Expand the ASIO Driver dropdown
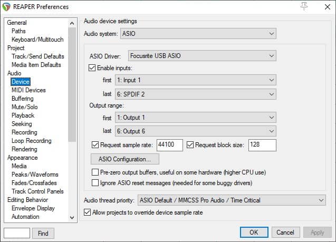The width and height of the screenshot is (336, 242). pyautogui.click(x=202, y=56)
